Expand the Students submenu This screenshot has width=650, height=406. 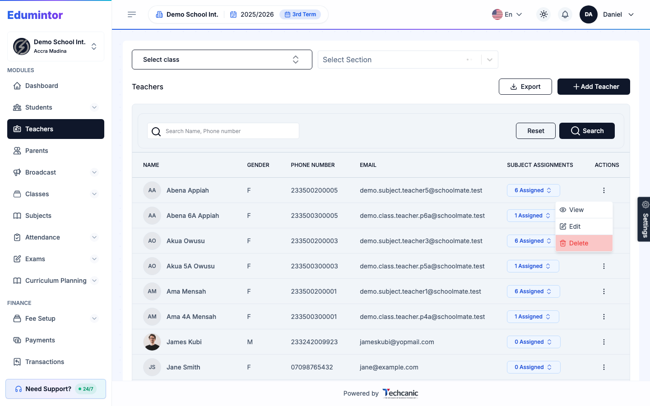click(94, 107)
